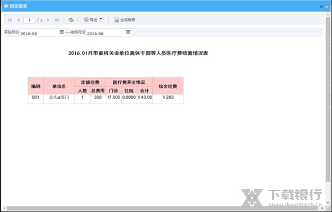Close the 预览报表 window
This screenshot has height=212, width=332.
[326, 7]
